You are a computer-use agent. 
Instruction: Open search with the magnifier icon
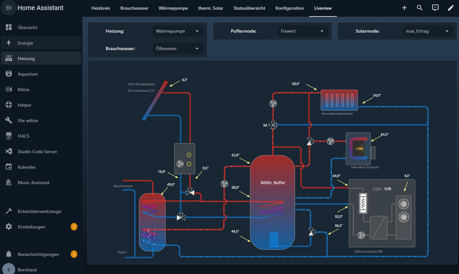[420, 8]
